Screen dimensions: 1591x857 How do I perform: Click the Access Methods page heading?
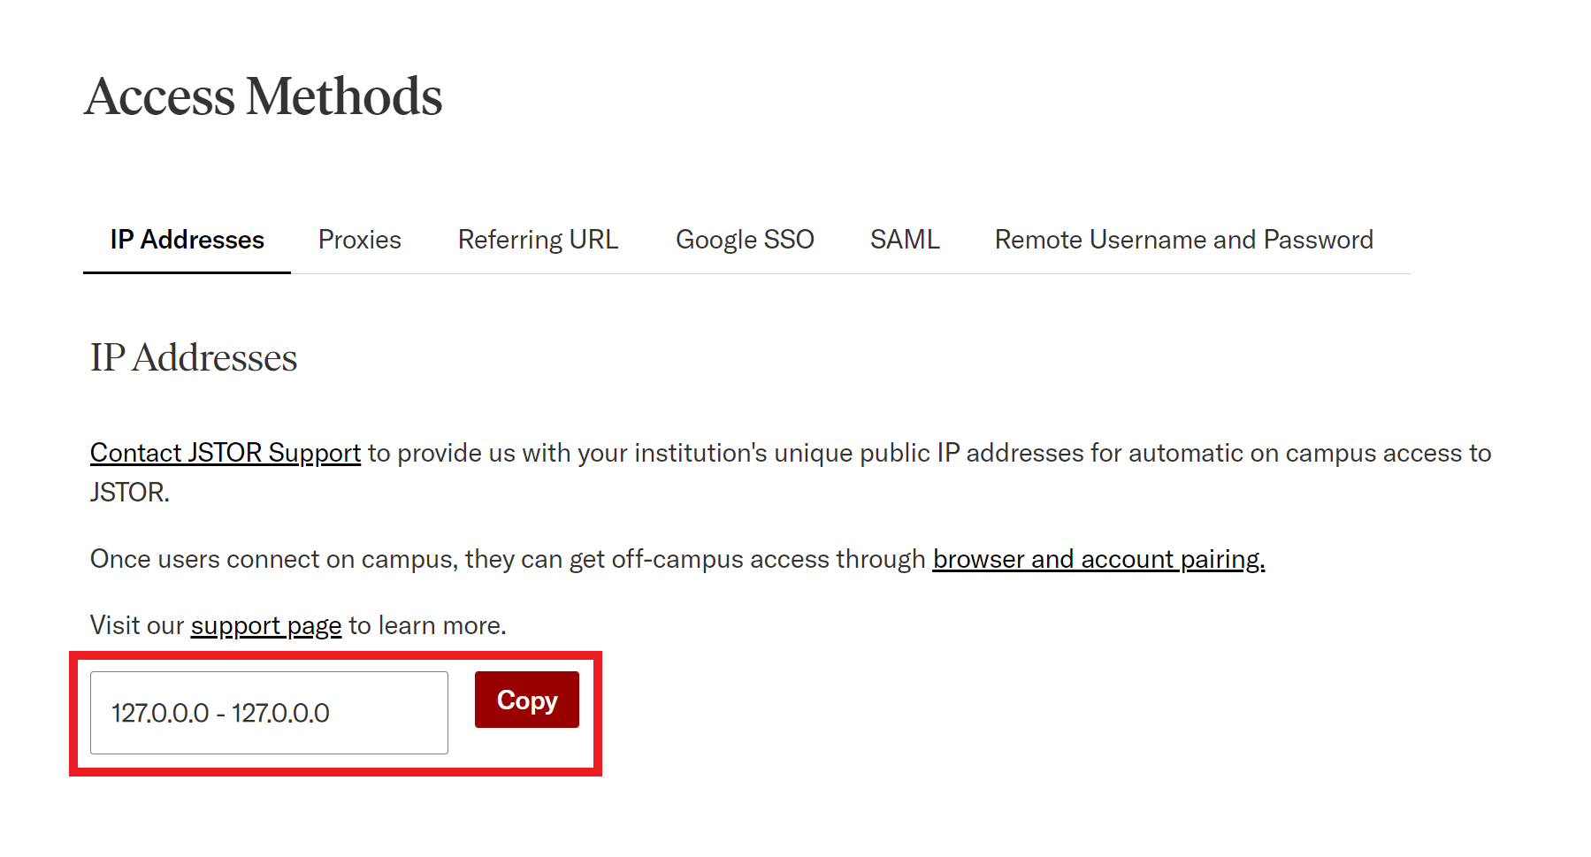(x=264, y=96)
